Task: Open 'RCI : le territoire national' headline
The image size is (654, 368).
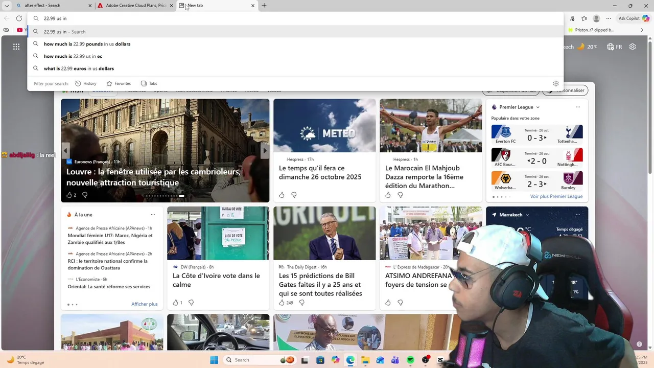Action: tap(108, 264)
